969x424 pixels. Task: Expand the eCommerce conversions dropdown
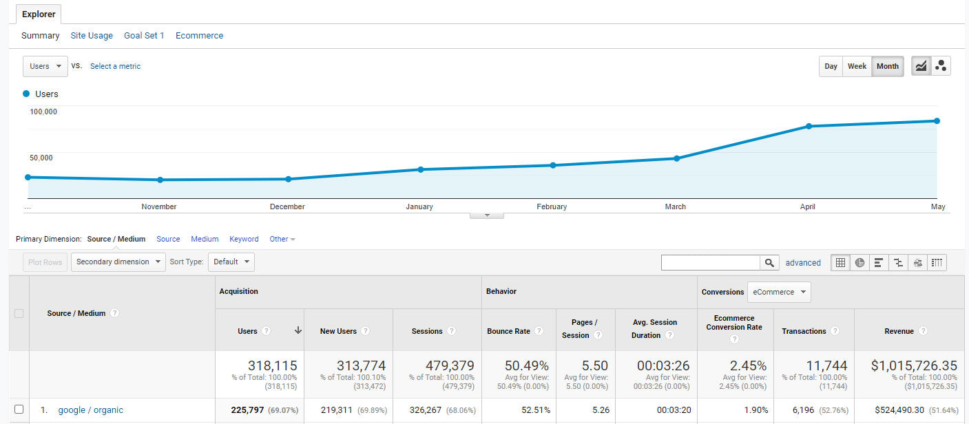pos(779,292)
